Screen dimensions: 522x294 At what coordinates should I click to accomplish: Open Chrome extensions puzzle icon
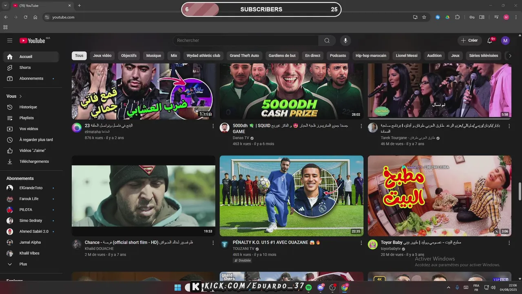[x=457, y=17]
